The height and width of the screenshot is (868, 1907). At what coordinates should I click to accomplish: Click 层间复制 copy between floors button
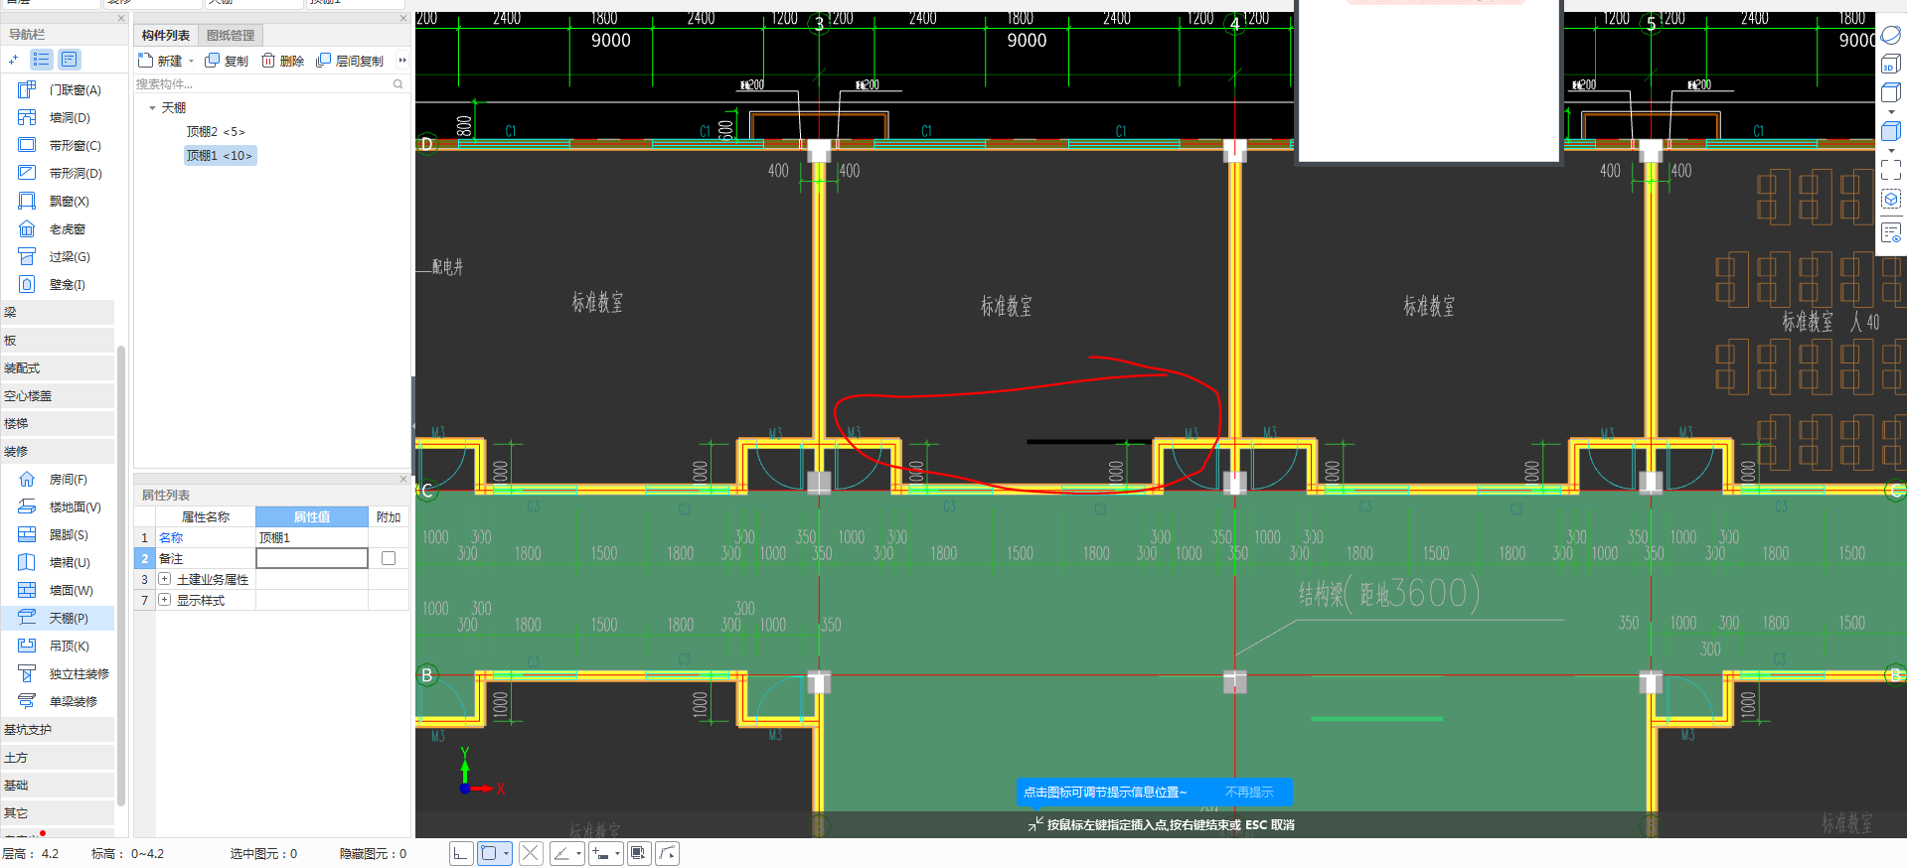pos(350,61)
